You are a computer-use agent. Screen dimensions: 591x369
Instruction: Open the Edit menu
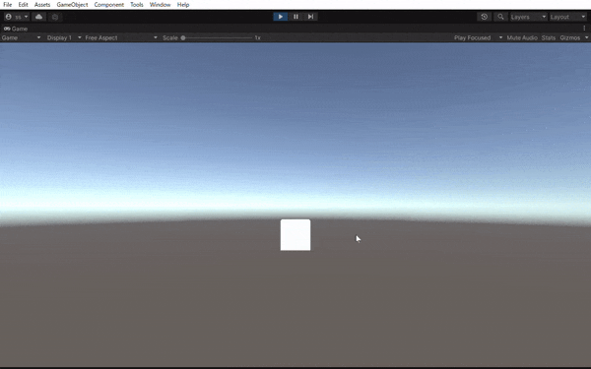pyautogui.click(x=23, y=5)
